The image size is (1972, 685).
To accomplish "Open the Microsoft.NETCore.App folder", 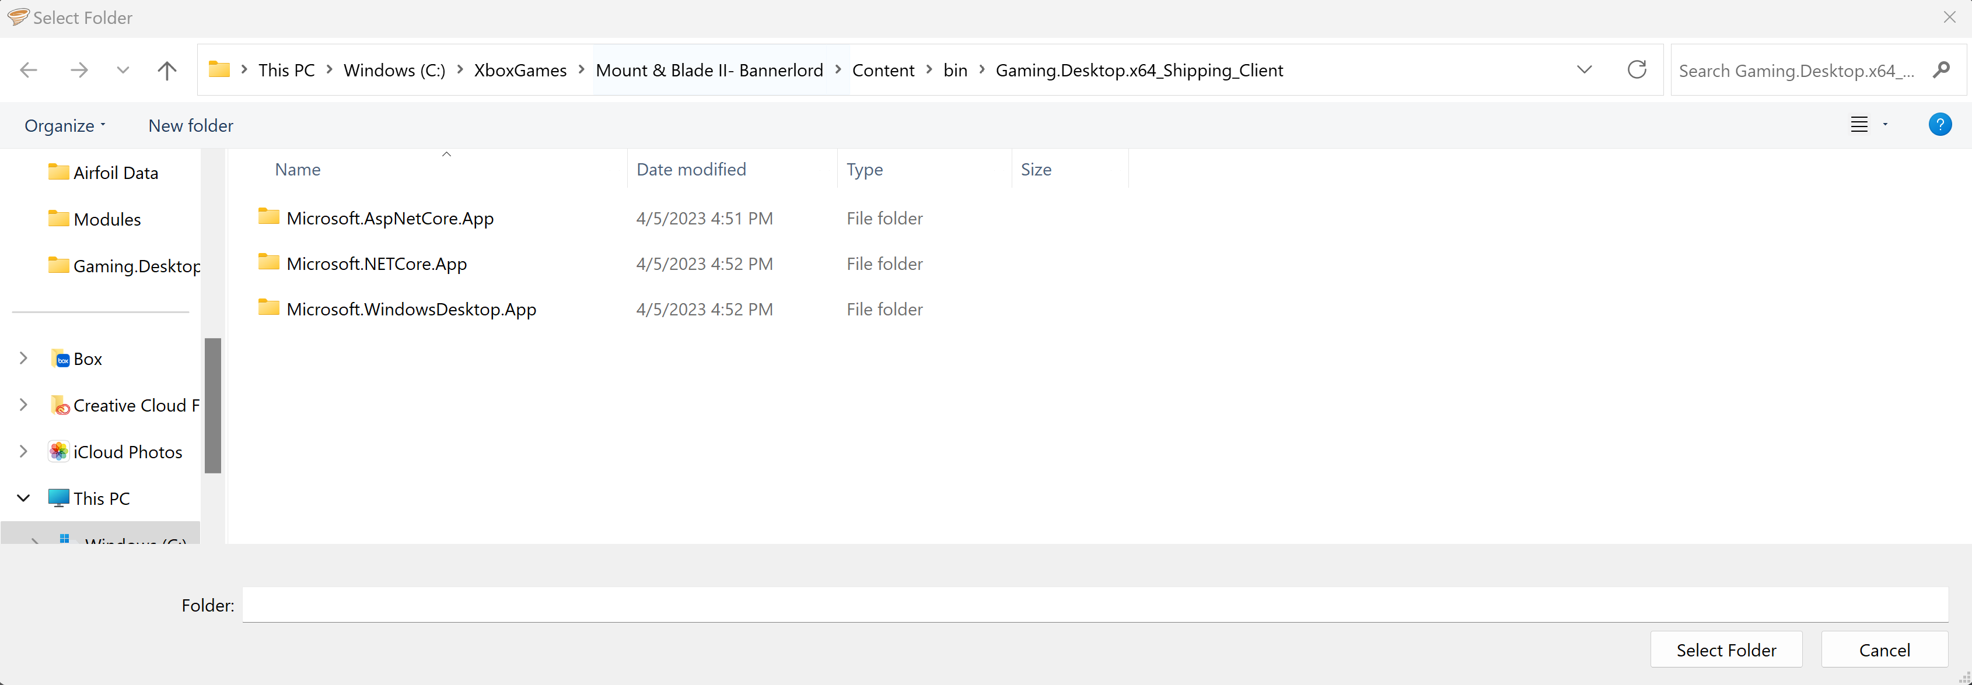I will [376, 264].
